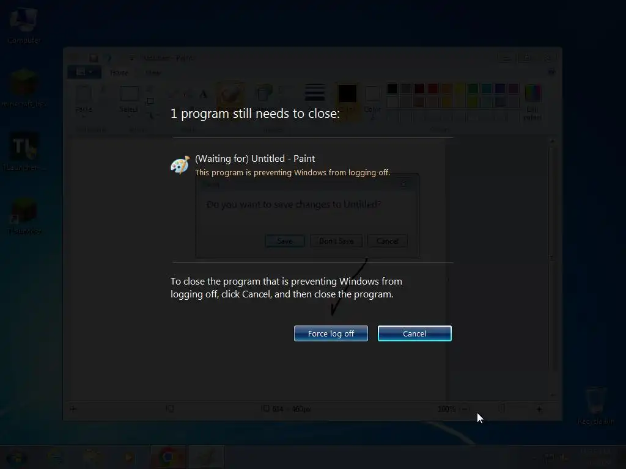This screenshot has width=626, height=469.
Task: Open Edit colors in Paint
Action: pyautogui.click(x=532, y=102)
